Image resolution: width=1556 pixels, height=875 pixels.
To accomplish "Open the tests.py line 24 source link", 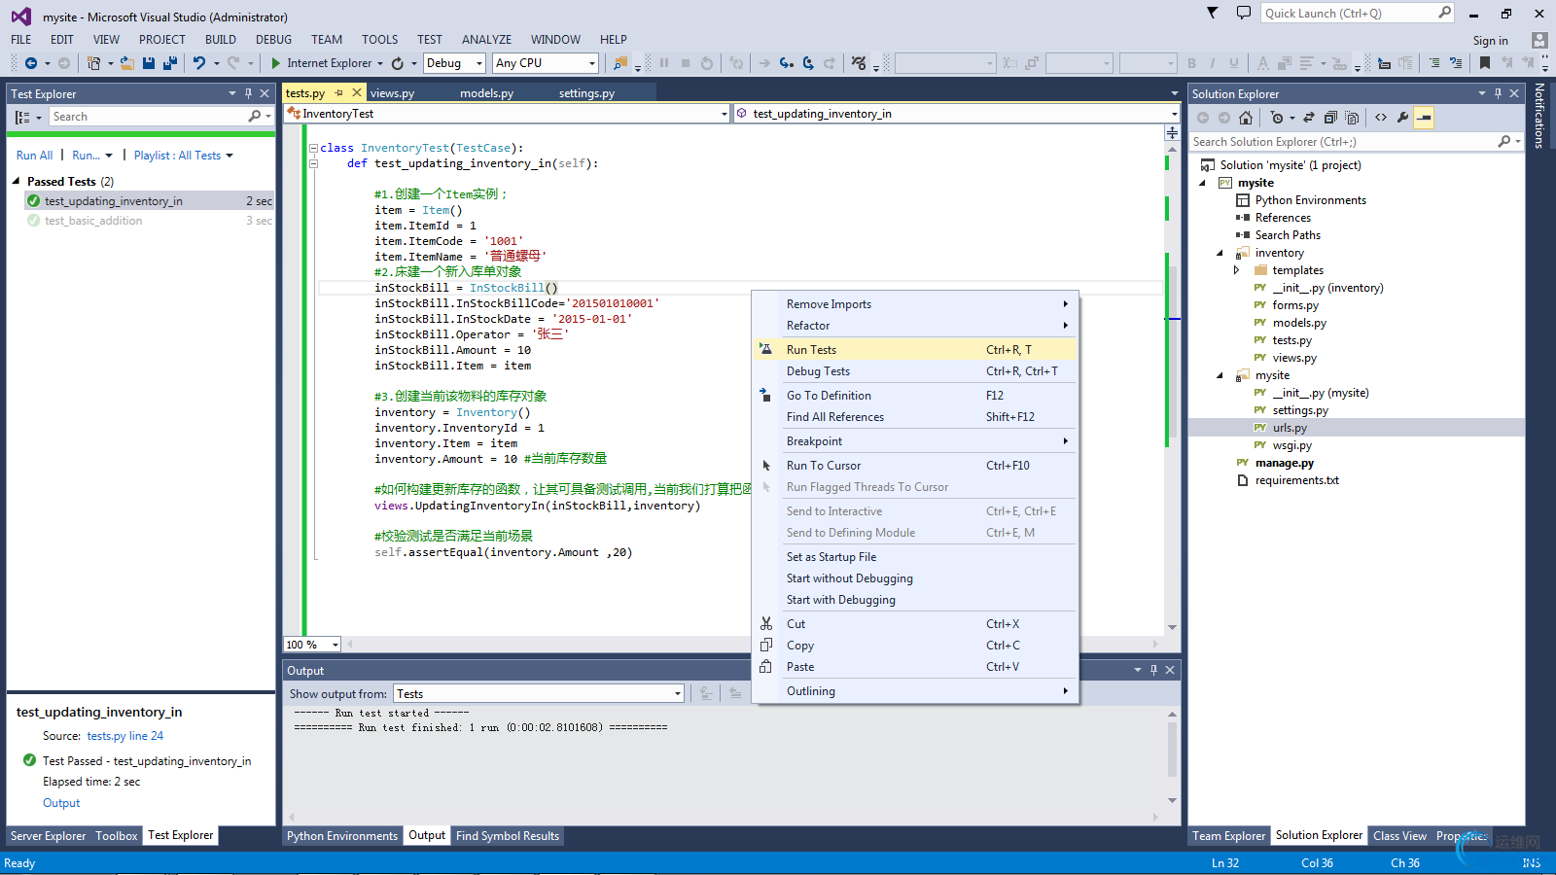I will [124, 736].
